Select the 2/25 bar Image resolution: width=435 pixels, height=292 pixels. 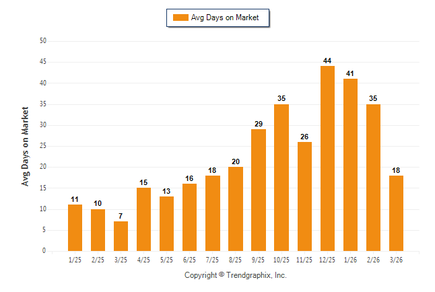point(98,229)
